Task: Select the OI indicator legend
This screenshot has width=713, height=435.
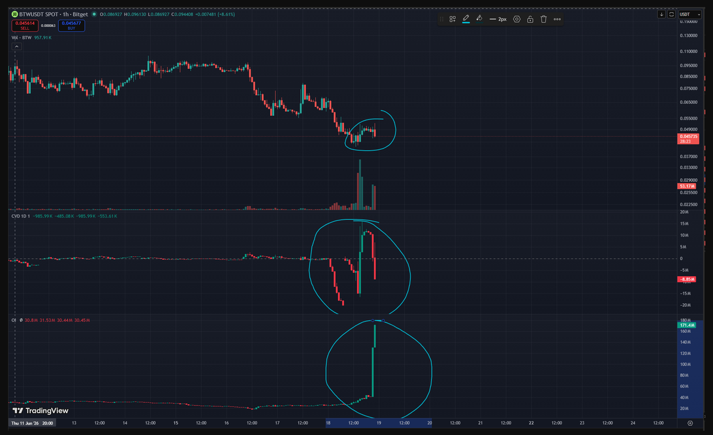Action: (14, 320)
